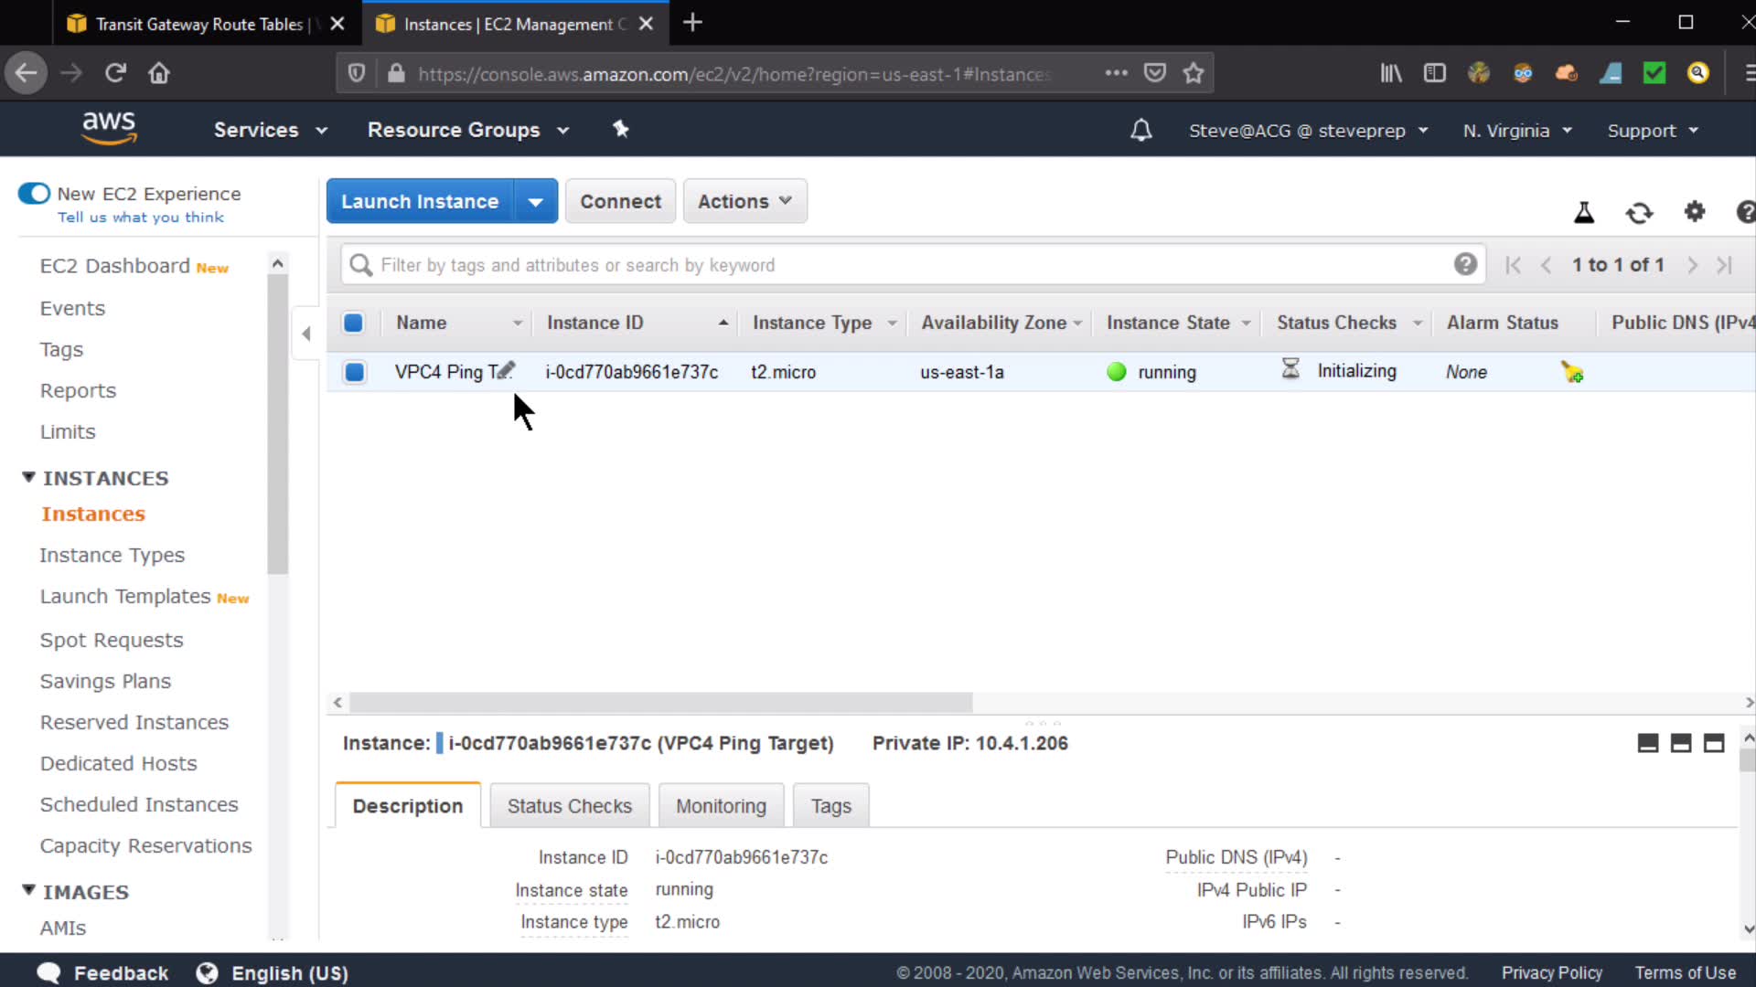Viewport: 1756px width, 987px height.
Task: Collapse the INSTANCES section in sidebar
Action: tap(28, 478)
